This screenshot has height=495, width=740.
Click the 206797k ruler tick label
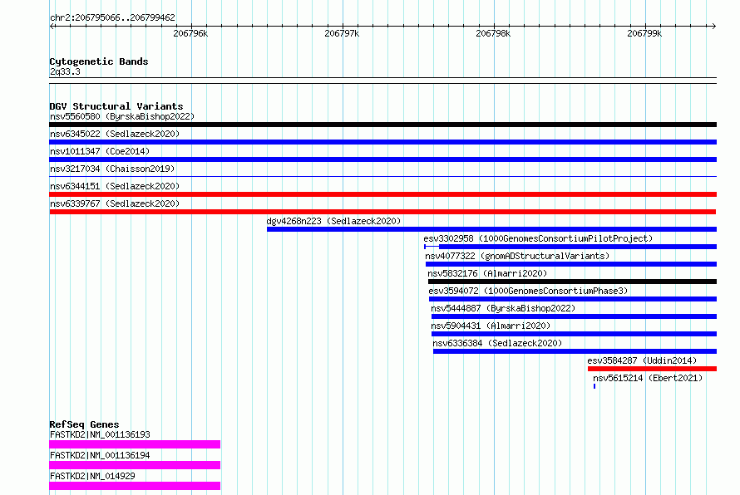point(343,33)
